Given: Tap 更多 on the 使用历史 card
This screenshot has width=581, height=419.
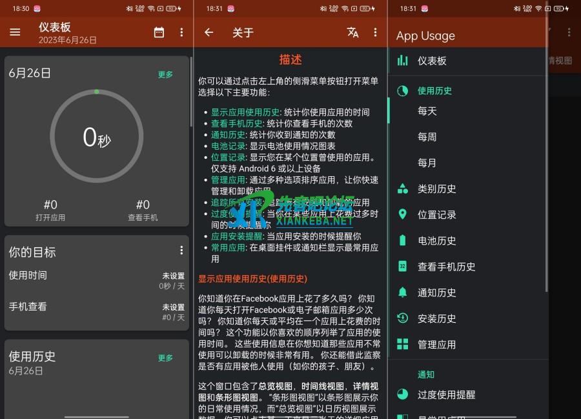Looking at the screenshot, I should [x=165, y=358].
